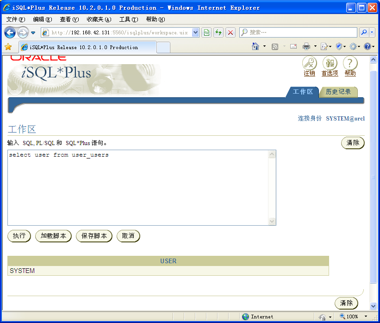Screen dimensions: 380x323
Task: Expand the zoom level dropdown arrow
Action: (x=366, y=317)
